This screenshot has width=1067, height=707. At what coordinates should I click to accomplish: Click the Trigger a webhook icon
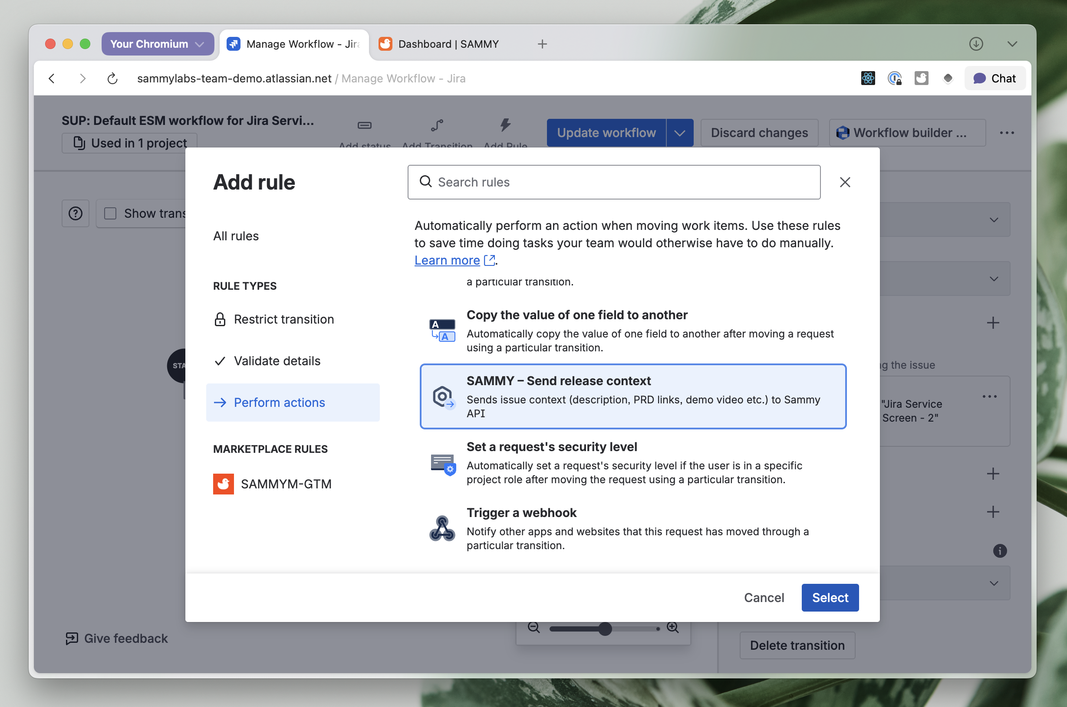[x=441, y=528]
